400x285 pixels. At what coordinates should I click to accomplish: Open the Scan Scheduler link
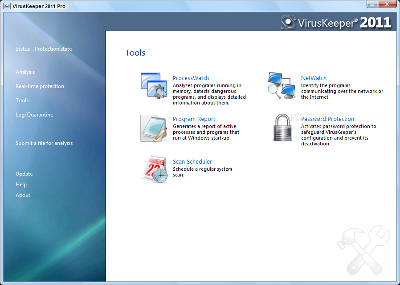pyautogui.click(x=192, y=162)
